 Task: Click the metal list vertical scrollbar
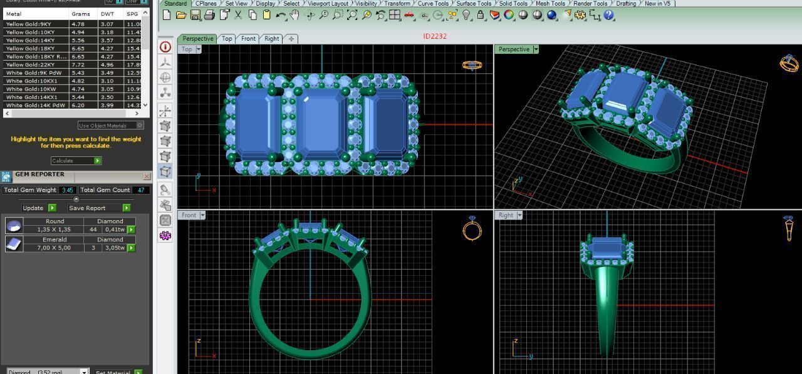pyautogui.click(x=146, y=59)
